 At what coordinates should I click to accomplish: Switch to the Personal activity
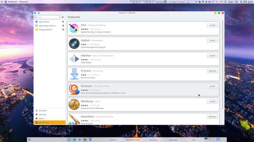click(153, 140)
